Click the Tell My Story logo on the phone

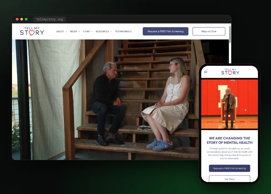click(x=230, y=72)
